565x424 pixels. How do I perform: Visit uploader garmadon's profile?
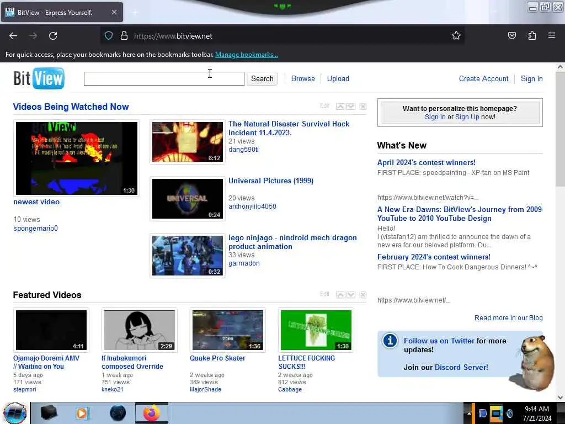coord(244,263)
